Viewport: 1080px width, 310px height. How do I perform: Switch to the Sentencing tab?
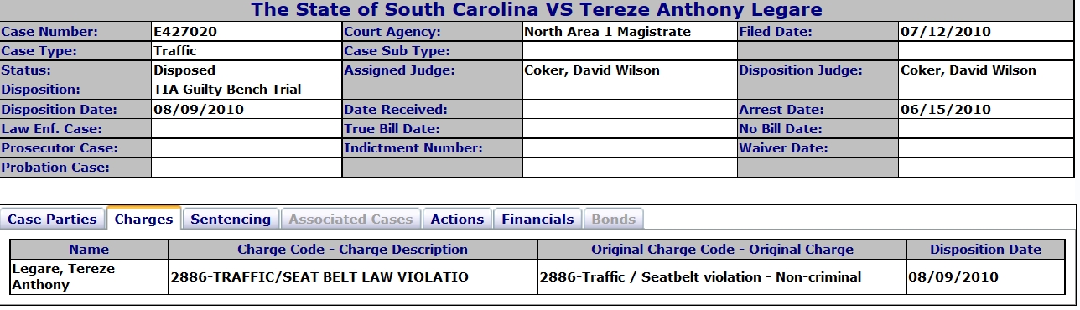[231, 220]
